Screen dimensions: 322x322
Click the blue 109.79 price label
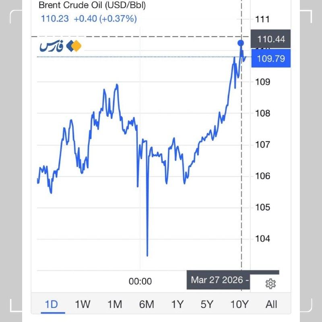271,58
